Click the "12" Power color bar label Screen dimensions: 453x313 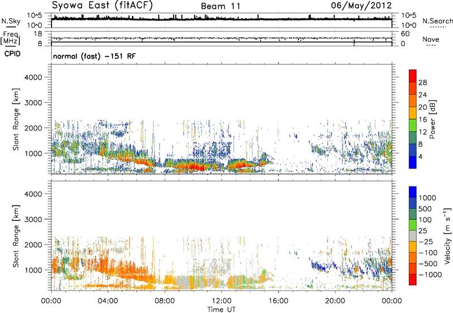(x=422, y=132)
